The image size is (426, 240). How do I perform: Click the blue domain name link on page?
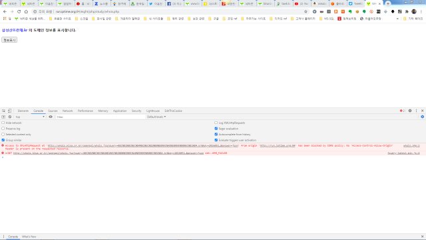[x=15, y=30]
